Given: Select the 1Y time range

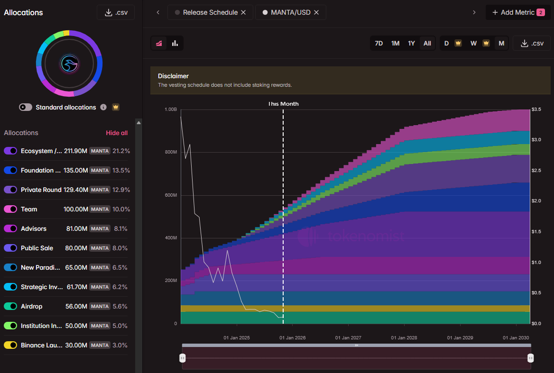Looking at the screenshot, I should (x=411, y=43).
